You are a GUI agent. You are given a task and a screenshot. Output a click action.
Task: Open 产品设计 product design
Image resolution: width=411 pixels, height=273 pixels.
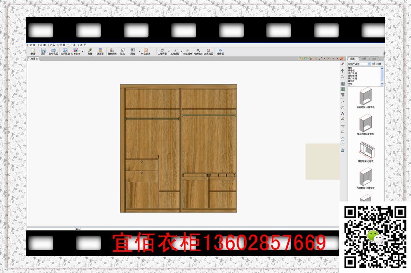(146, 51)
